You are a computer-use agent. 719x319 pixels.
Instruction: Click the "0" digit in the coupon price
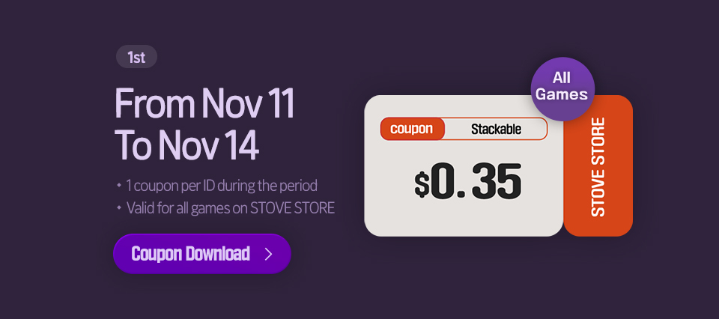(x=443, y=182)
